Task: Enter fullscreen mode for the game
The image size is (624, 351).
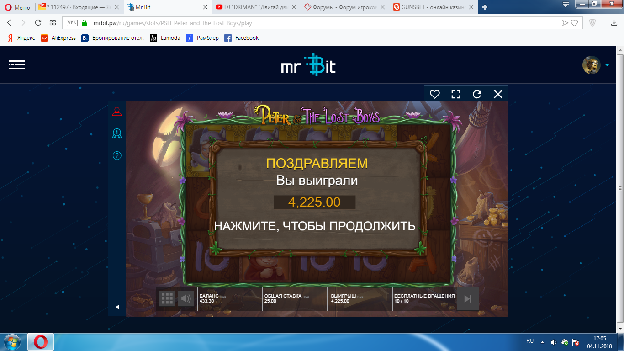Action: (455, 94)
